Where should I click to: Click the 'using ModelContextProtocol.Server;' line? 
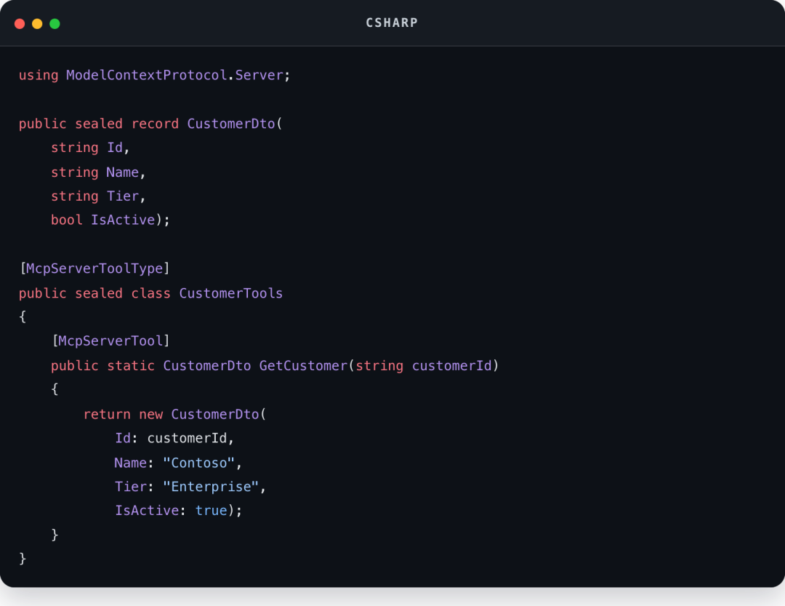pyautogui.click(x=154, y=75)
